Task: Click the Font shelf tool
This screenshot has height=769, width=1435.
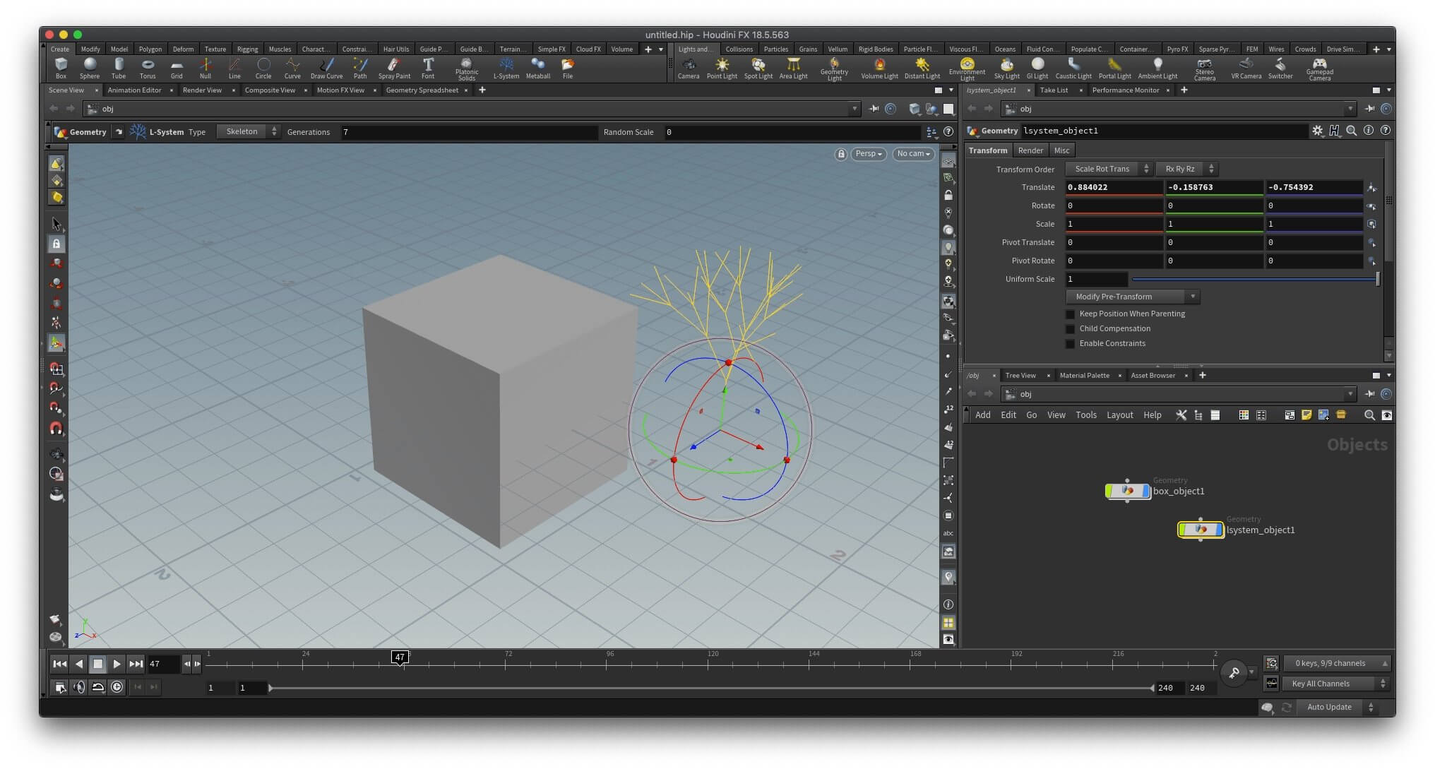Action: (x=428, y=68)
